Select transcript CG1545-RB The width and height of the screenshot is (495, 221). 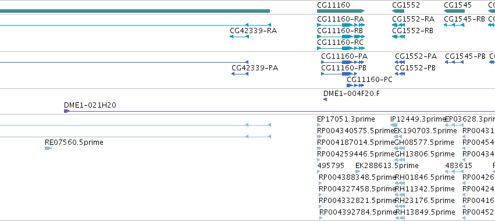pos(464,19)
